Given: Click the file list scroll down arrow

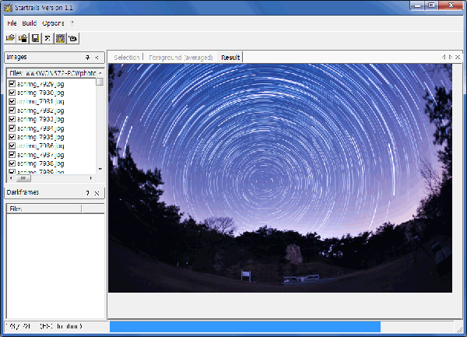Looking at the screenshot, I should (100, 169).
